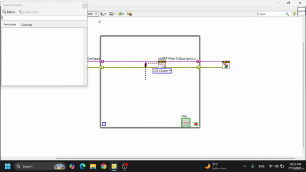Show the Context Help question mark
This screenshot has width=306, height=172.
294,14
